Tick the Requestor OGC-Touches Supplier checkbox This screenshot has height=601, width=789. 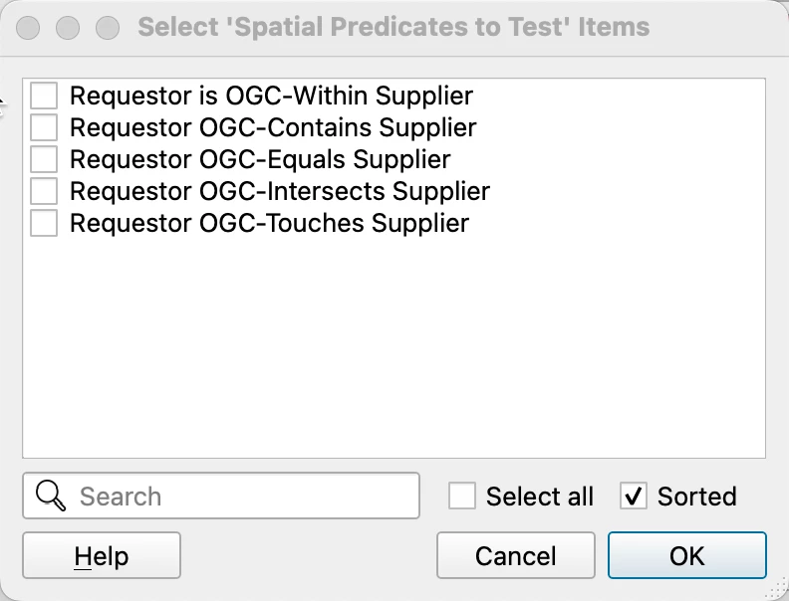coord(44,223)
